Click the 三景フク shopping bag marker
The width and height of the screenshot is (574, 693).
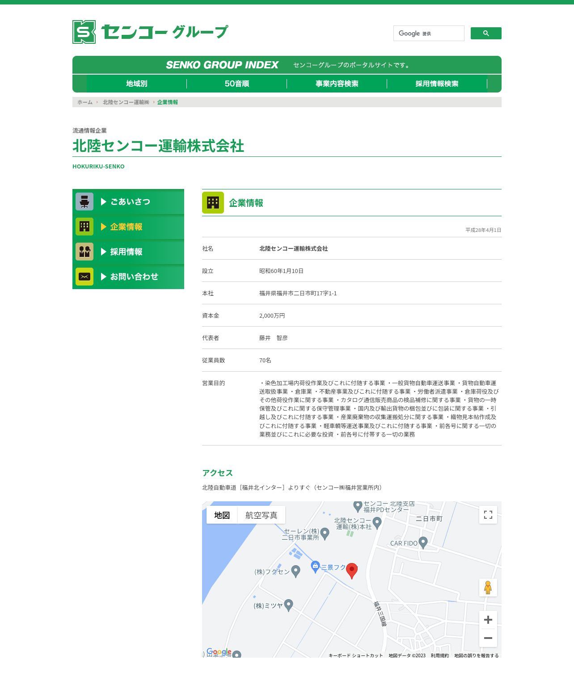[316, 567]
